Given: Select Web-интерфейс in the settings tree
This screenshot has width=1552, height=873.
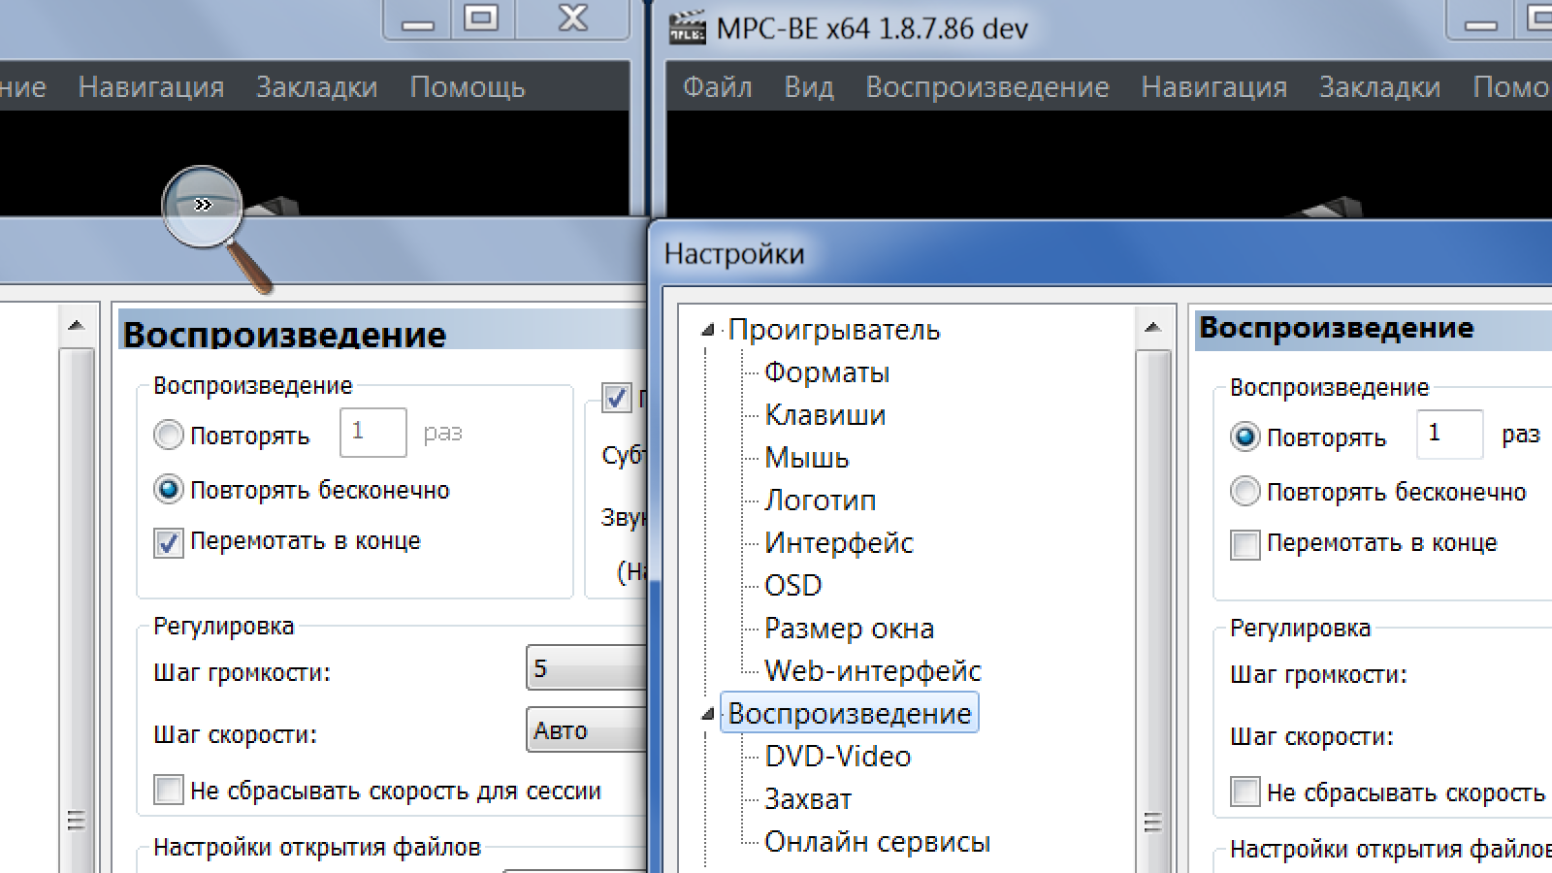Looking at the screenshot, I should 872,671.
